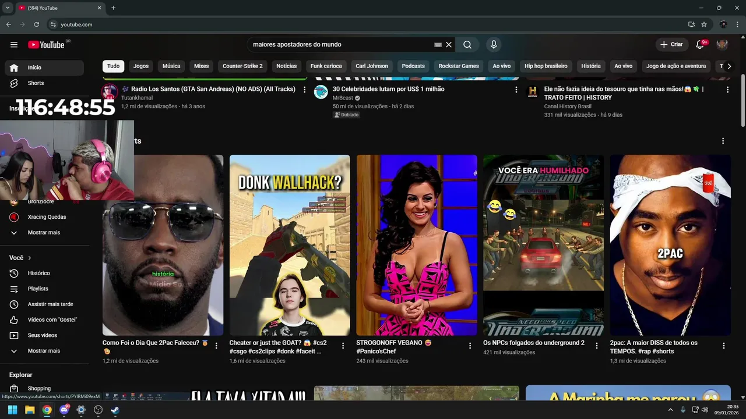Select the Counter-Strike 2 filter chip

[242, 66]
